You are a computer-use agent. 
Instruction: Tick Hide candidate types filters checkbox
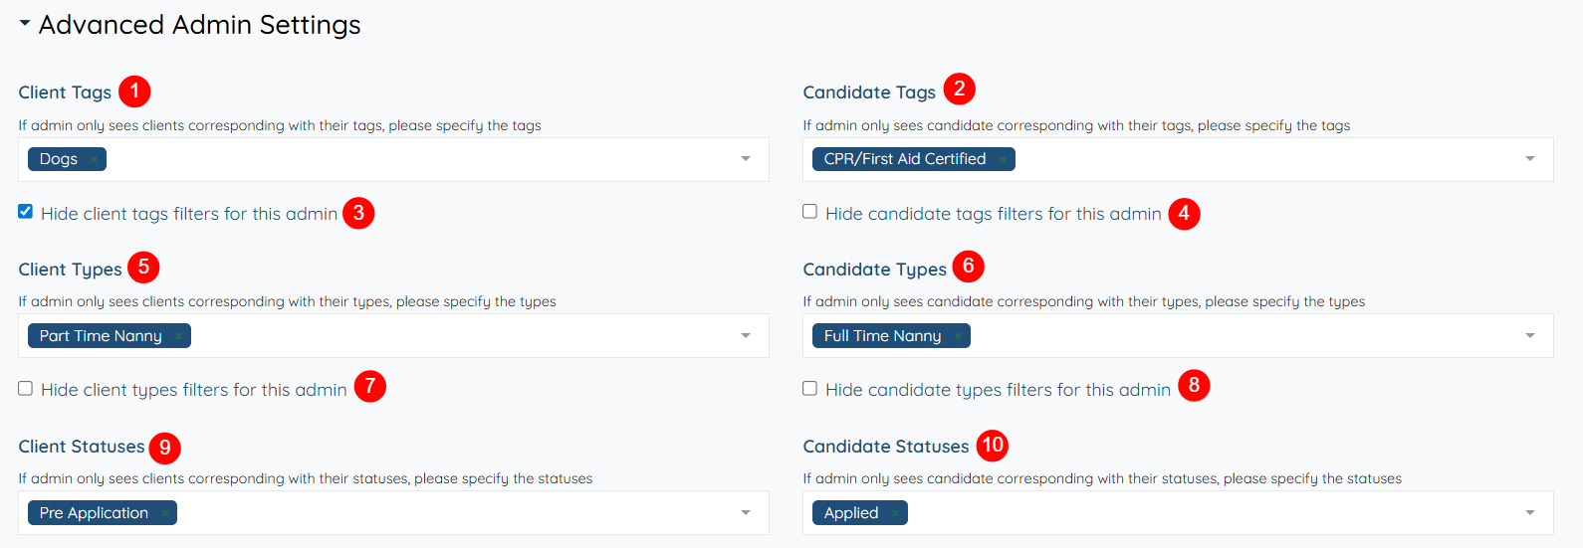pyautogui.click(x=810, y=389)
